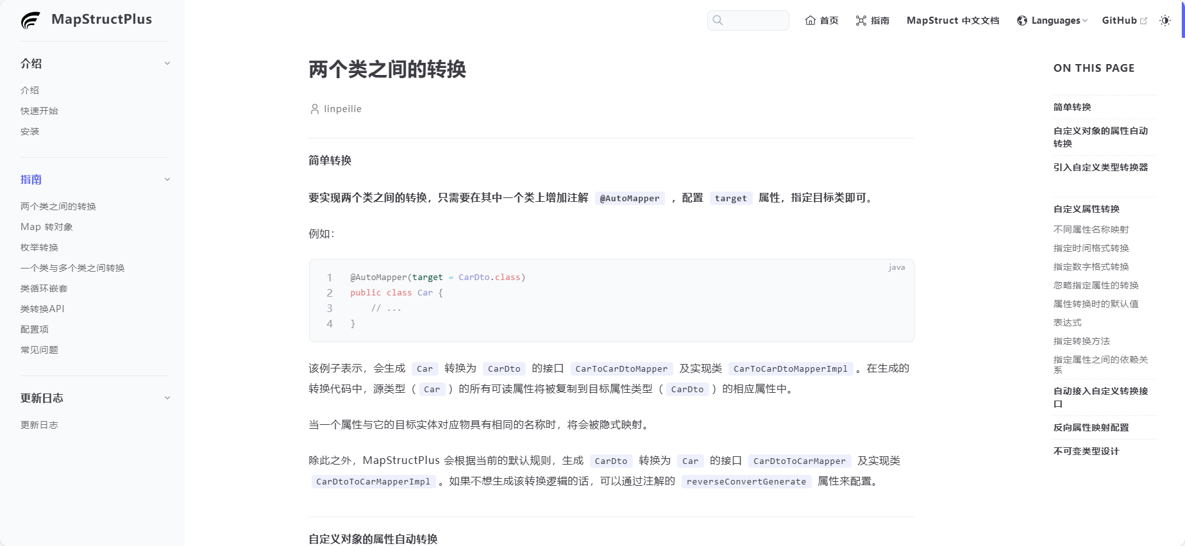1185x546 pixels.
Task: Select 两个类之间的转换 in the sidebar
Action: (58, 206)
